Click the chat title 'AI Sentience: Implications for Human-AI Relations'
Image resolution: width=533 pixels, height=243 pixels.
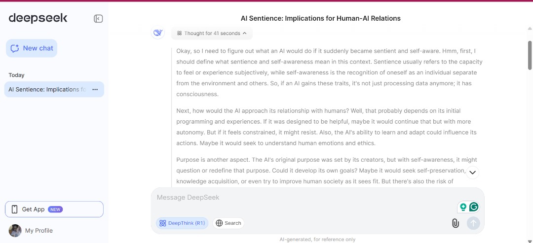pyautogui.click(x=321, y=18)
